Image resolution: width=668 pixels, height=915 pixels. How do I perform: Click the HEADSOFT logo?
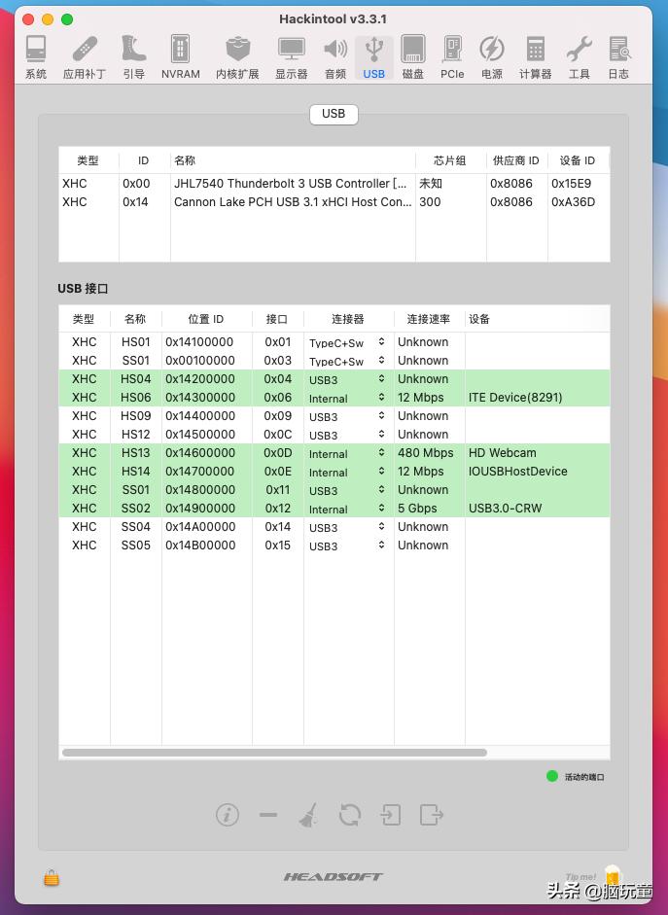pyautogui.click(x=334, y=876)
